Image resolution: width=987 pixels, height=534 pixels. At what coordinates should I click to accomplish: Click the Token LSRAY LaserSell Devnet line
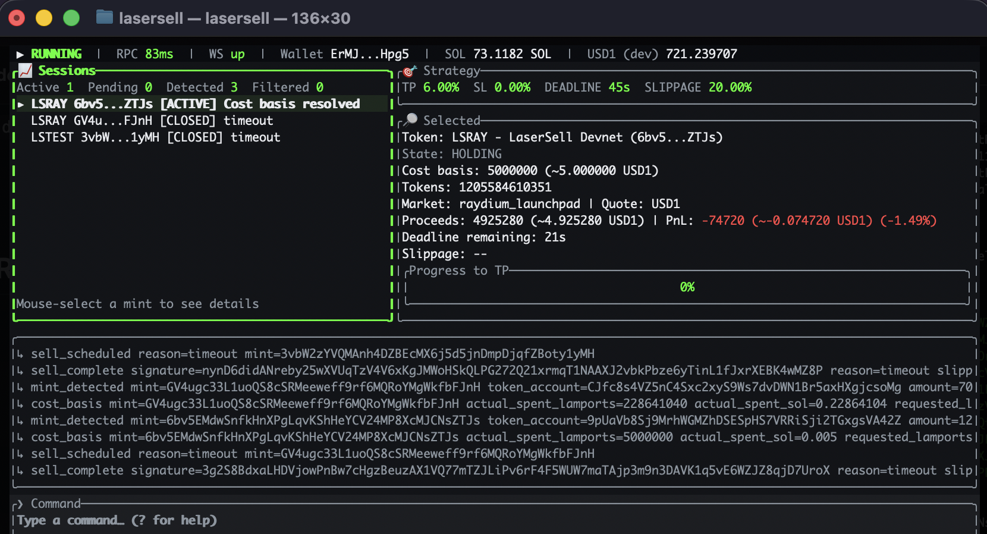point(562,137)
